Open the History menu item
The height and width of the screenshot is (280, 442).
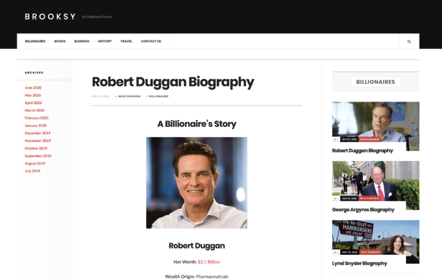[105, 42]
